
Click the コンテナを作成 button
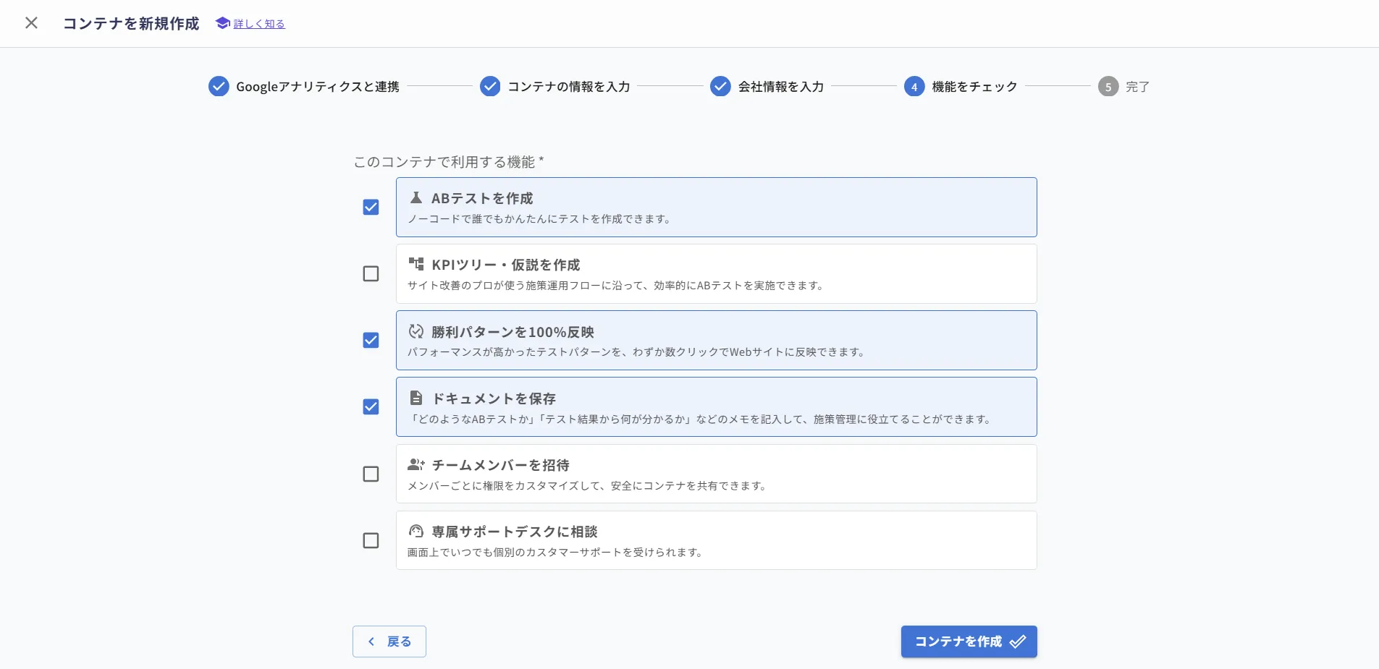point(969,642)
